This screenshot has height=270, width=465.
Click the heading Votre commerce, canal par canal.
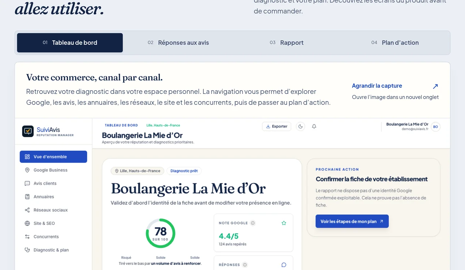pyautogui.click(x=94, y=78)
